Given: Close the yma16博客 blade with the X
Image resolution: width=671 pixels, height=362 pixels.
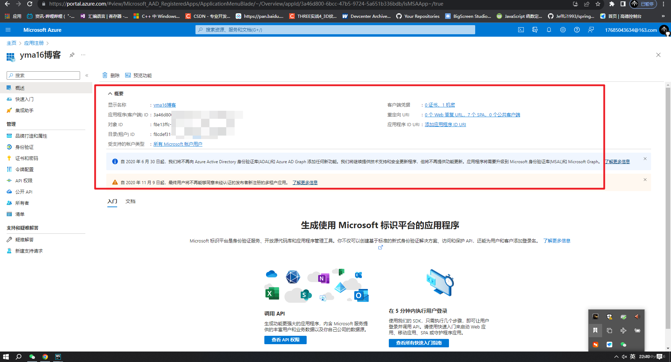Looking at the screenshot, I should (658, 55).
